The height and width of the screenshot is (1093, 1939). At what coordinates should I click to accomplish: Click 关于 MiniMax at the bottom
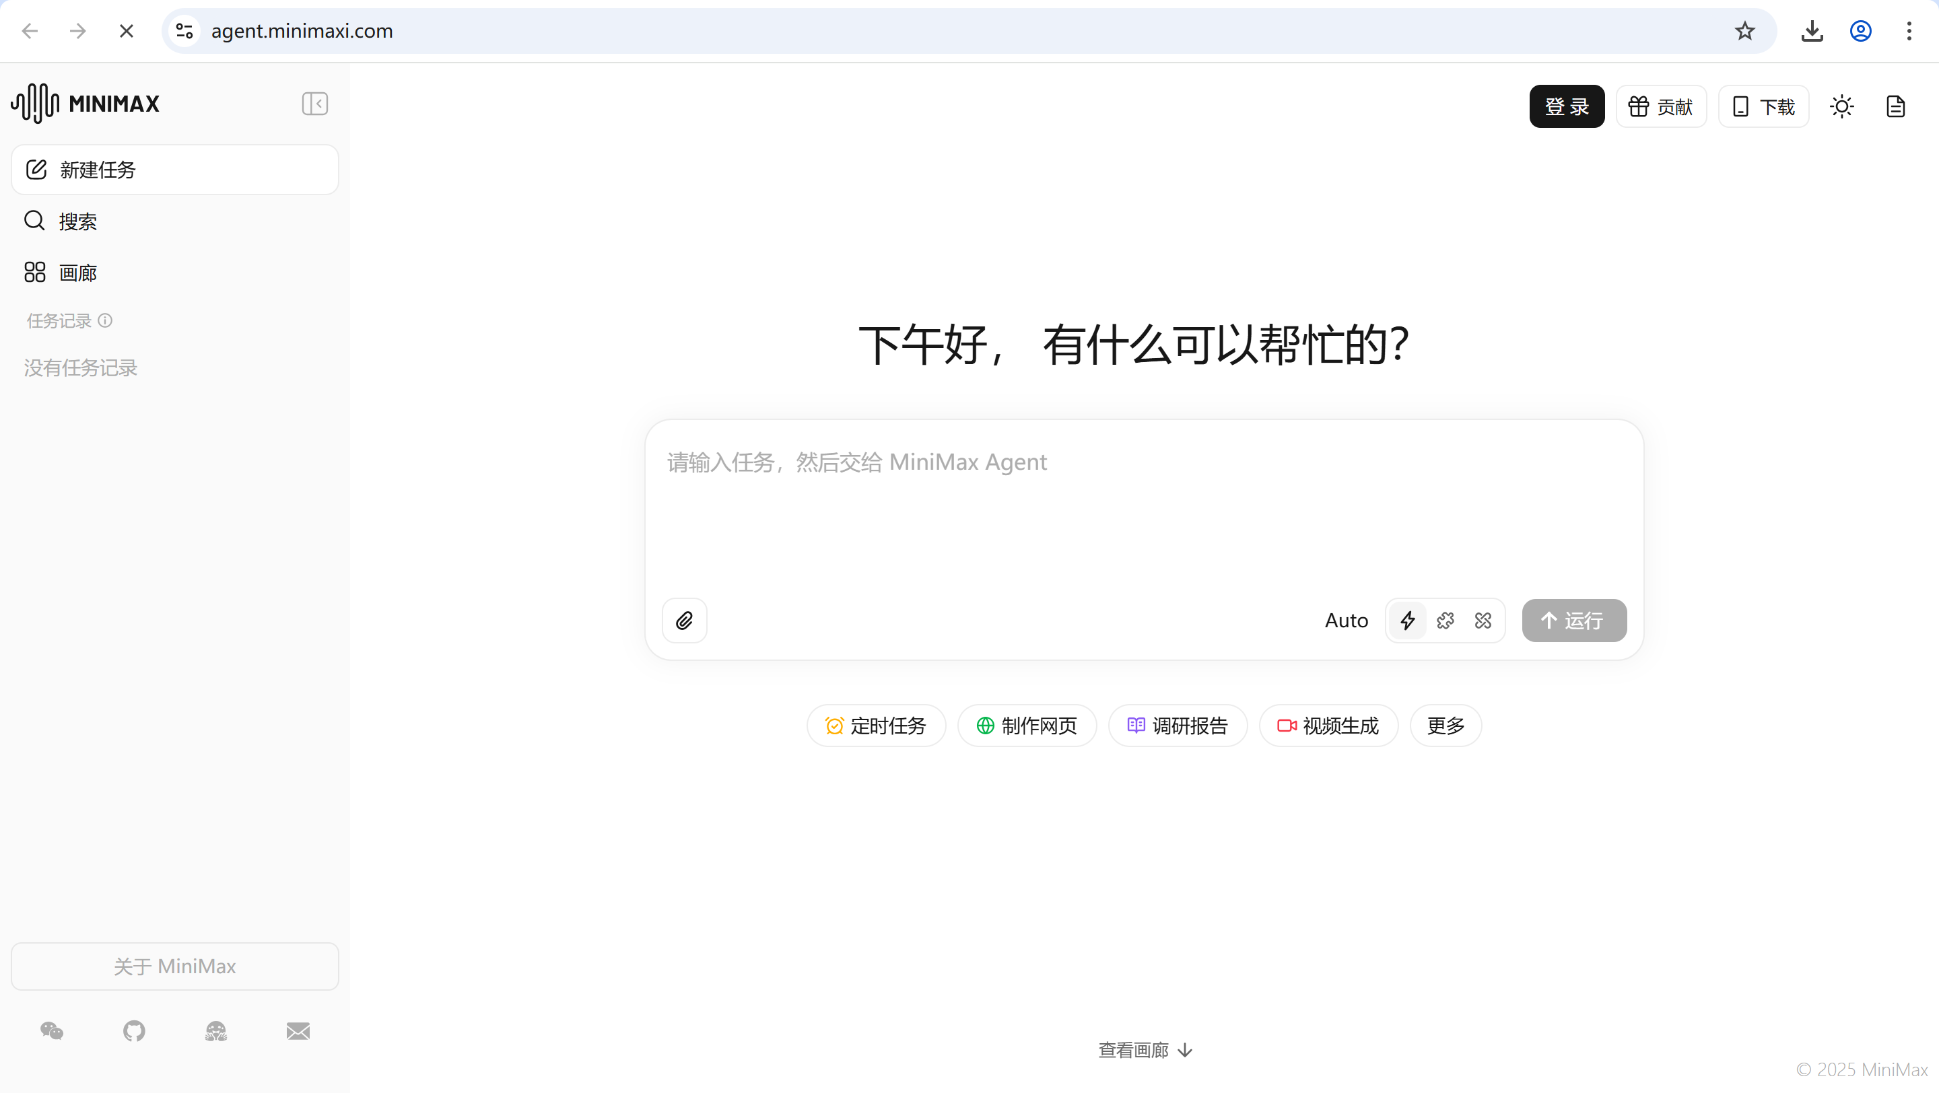(174, 966)
